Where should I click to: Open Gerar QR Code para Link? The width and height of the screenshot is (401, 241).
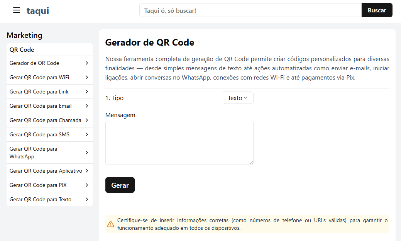(50, 92)
